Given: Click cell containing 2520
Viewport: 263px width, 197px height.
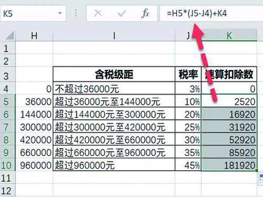Looking at the screenshot, I should click(229, 101).
